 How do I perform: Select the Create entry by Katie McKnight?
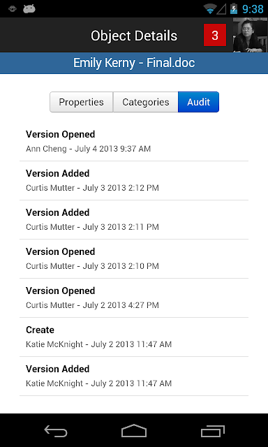(x=134, y=337)
